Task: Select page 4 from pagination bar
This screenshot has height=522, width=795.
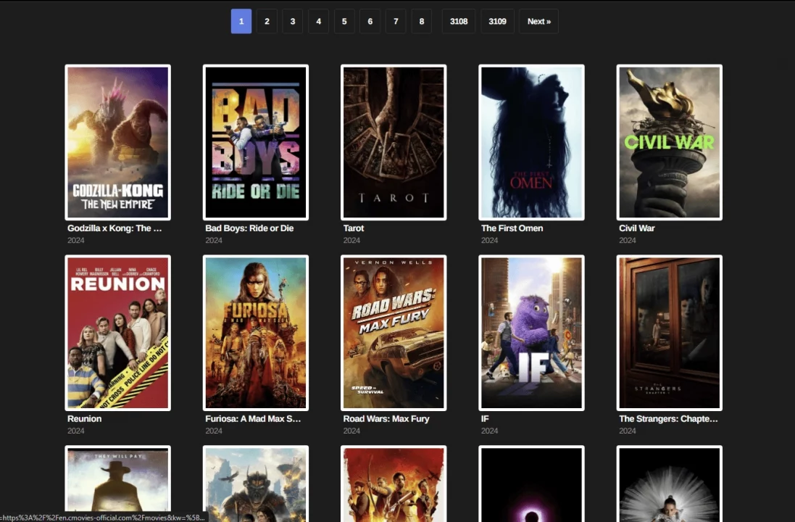Action: point(318,21)
